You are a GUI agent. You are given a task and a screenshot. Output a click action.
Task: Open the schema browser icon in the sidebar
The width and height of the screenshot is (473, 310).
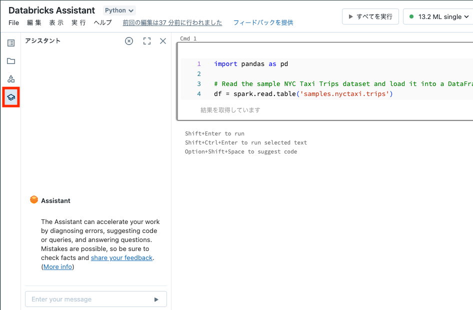point(11,78)
